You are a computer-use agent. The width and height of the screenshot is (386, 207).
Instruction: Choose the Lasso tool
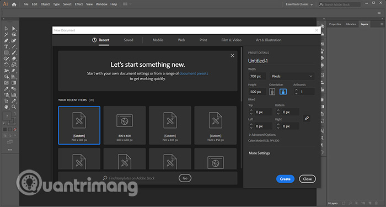14,34
